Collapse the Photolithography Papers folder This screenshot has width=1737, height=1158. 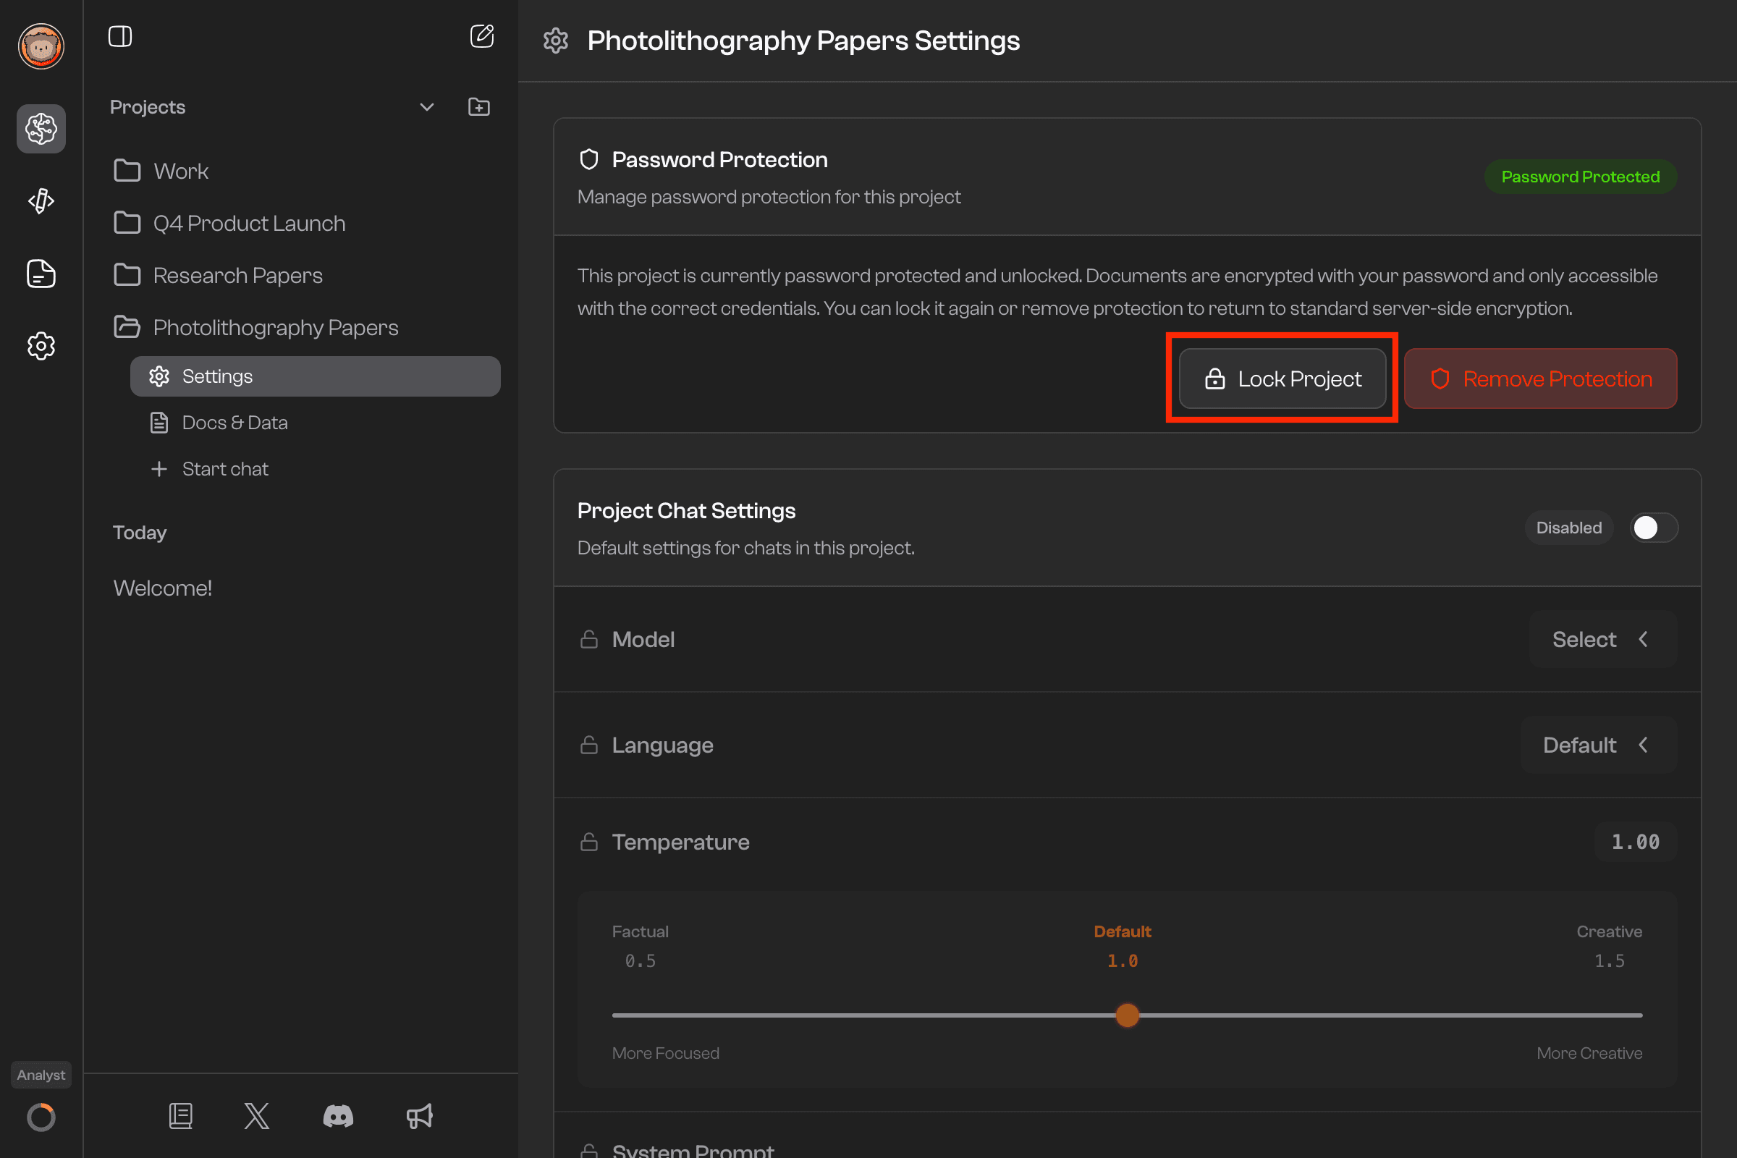255,327
